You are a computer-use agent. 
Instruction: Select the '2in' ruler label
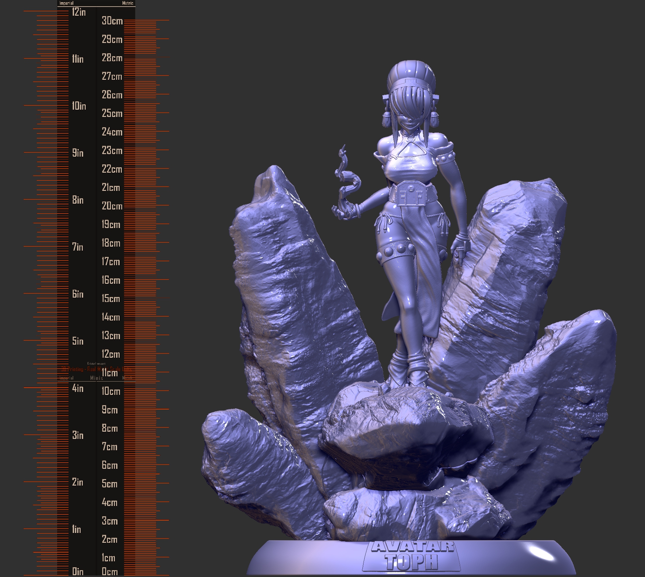pos(78,482)
